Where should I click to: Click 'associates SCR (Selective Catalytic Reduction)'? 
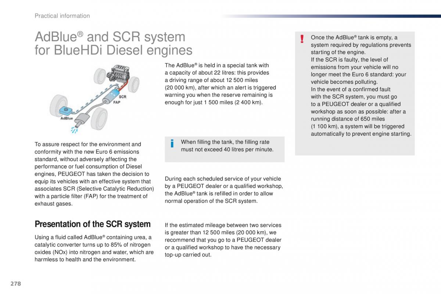pos(94,189)
